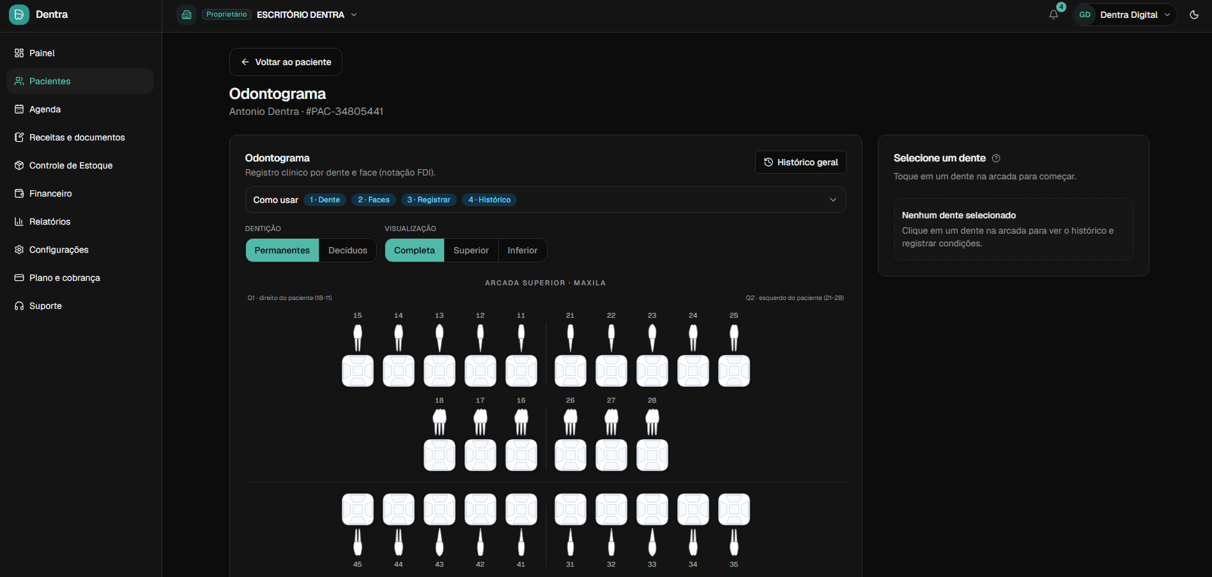Open ESCRITÓRIO DENTRA office dropdown
The width and height of the screenshot is (1212, 577).
307,15
